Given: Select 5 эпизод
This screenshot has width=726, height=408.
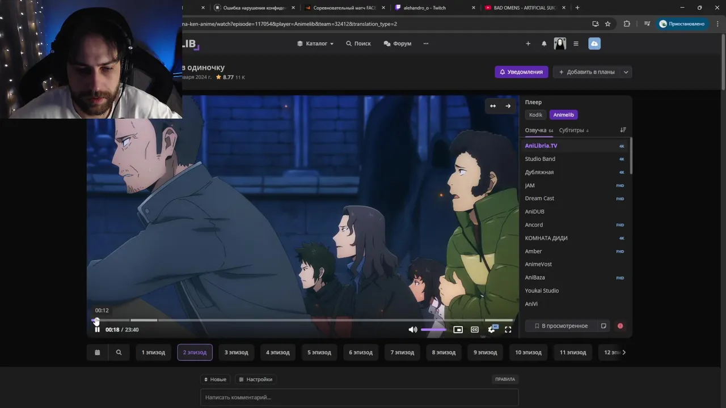Looking at the screenshot, I should coord(319,352).
